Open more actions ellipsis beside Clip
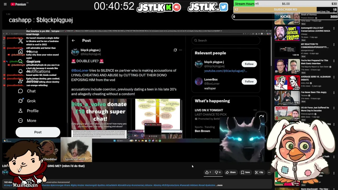Screen dimensions: 338x190 pos(269,172)
